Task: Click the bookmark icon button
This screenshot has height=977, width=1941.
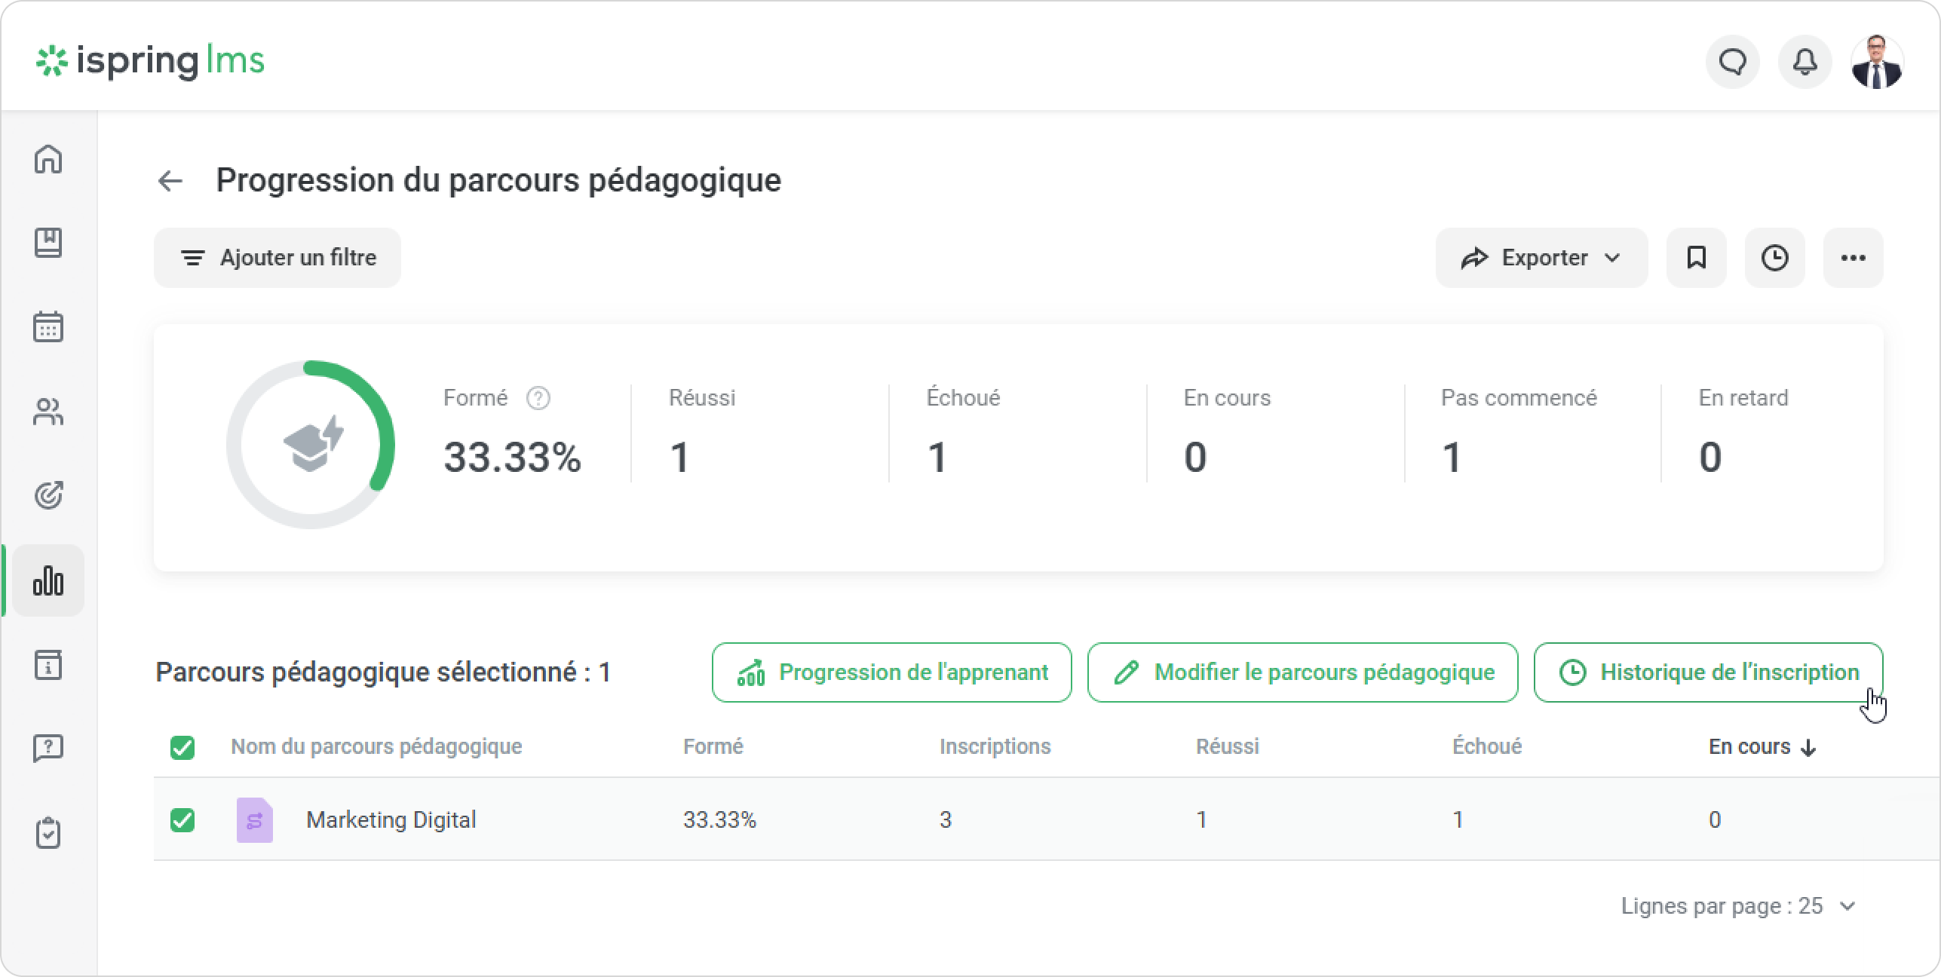Action: 1696,258
